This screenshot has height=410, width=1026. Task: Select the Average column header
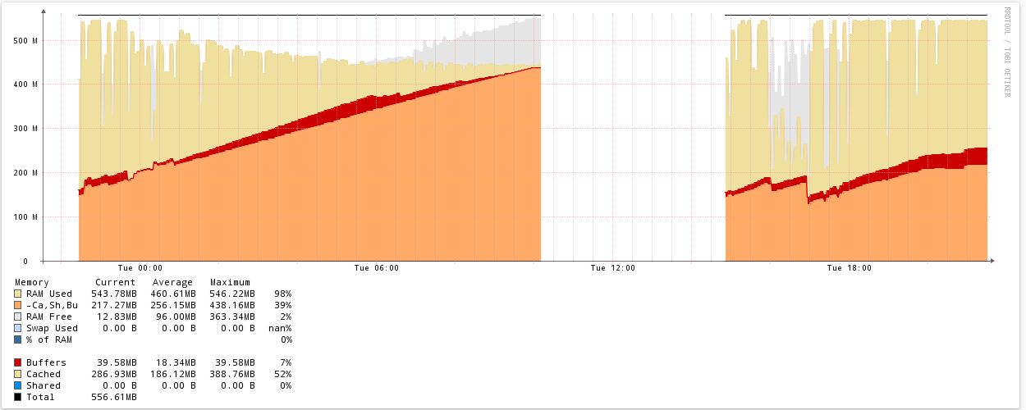click(x=172, y=282)
